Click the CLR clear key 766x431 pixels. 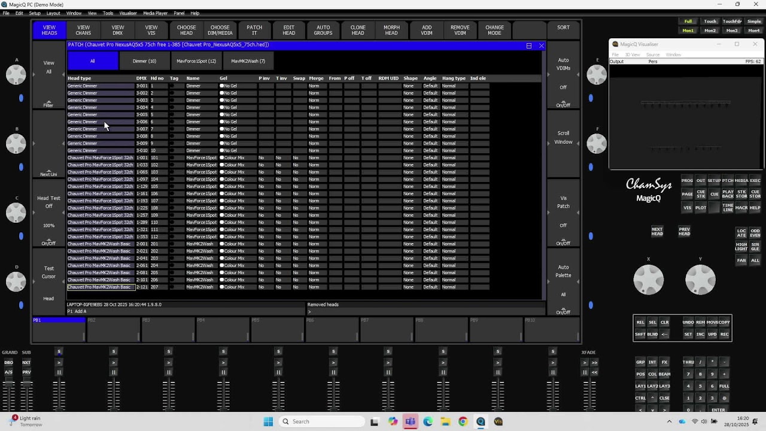pos(665,322)
